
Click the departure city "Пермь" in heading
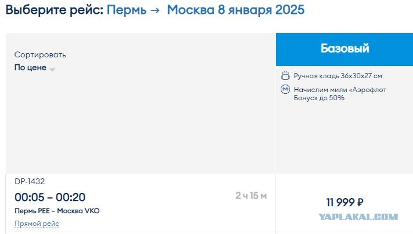126,10
